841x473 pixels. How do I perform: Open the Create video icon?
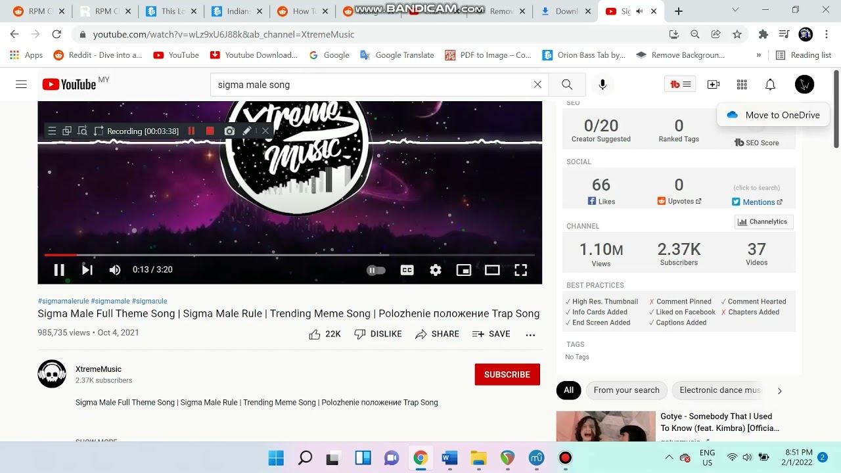tap(714, 84)
